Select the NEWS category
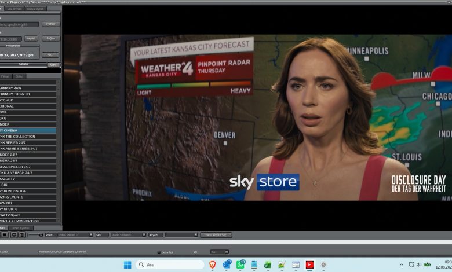This screenshot has width=452, height=272. 28,112
